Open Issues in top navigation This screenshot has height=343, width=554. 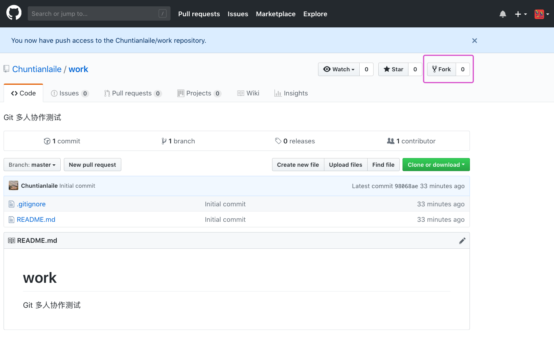(238, 14)
